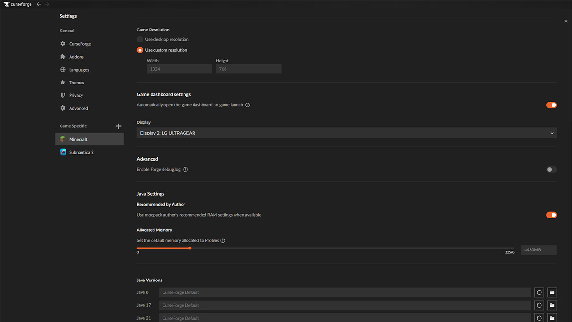572x322 pixels.
Task: Click the Minecraft grass block icon
Action: tap(63, 139)
